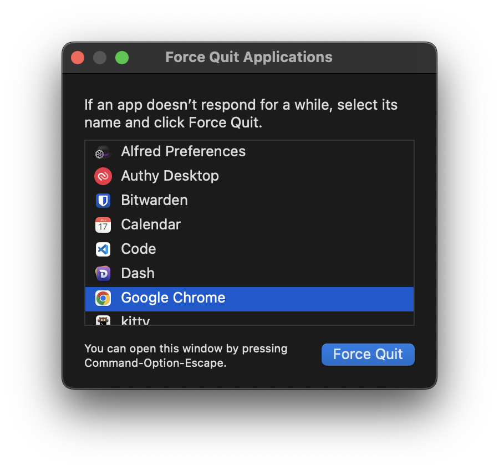499x471 pixels.
Task: Select the Dash list entry
Action: coord(249,274)
